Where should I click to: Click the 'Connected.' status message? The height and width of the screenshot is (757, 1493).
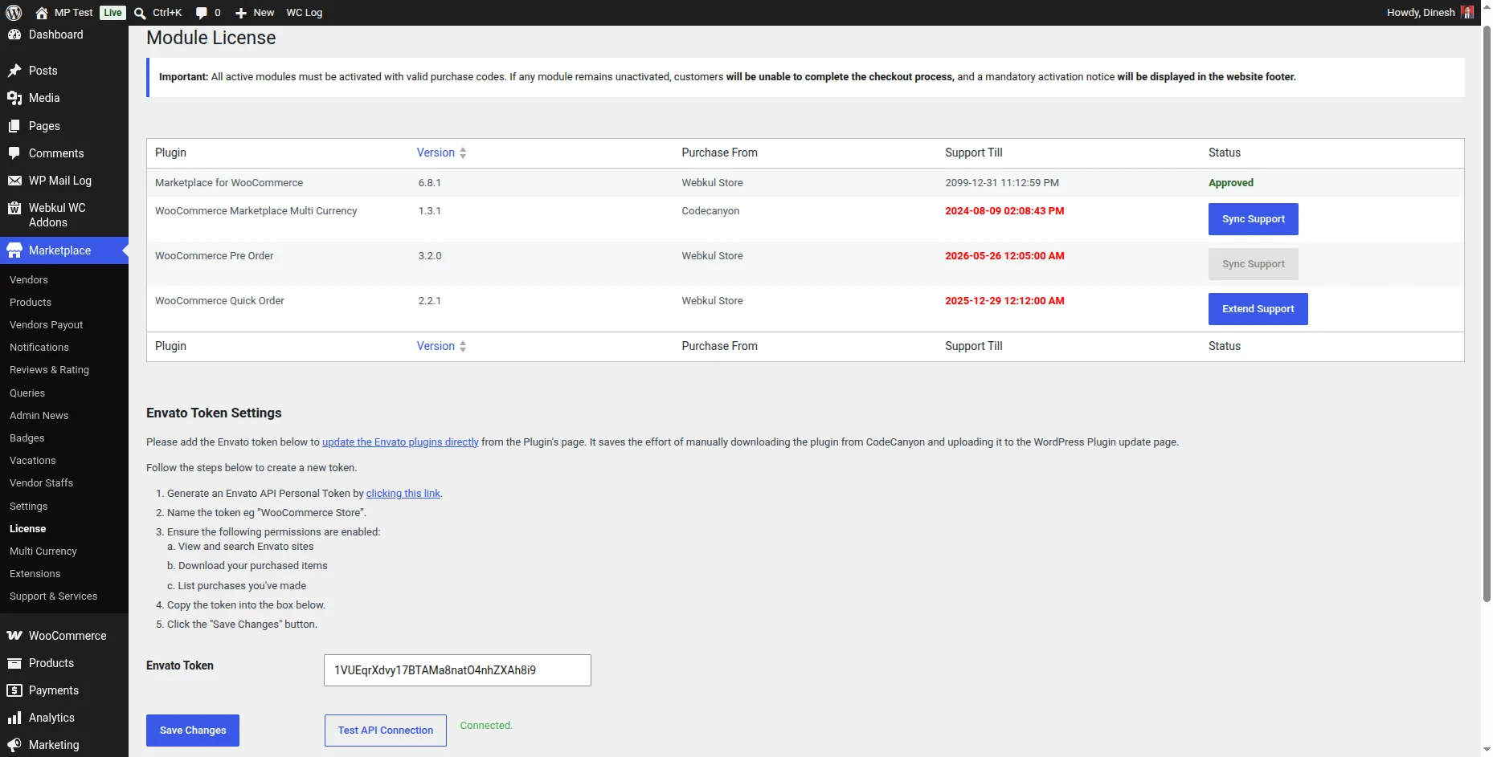[x=486, y=726]
